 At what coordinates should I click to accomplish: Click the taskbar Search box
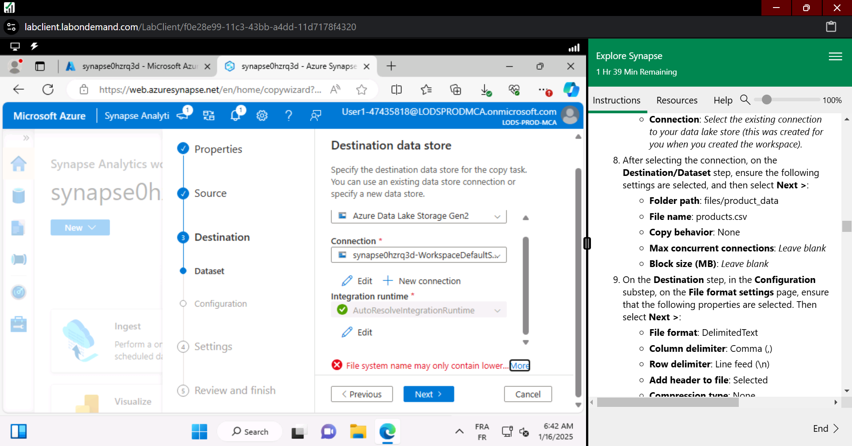250,431
